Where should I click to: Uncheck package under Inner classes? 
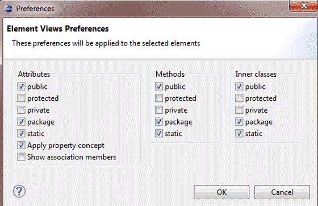click(239, 122)
